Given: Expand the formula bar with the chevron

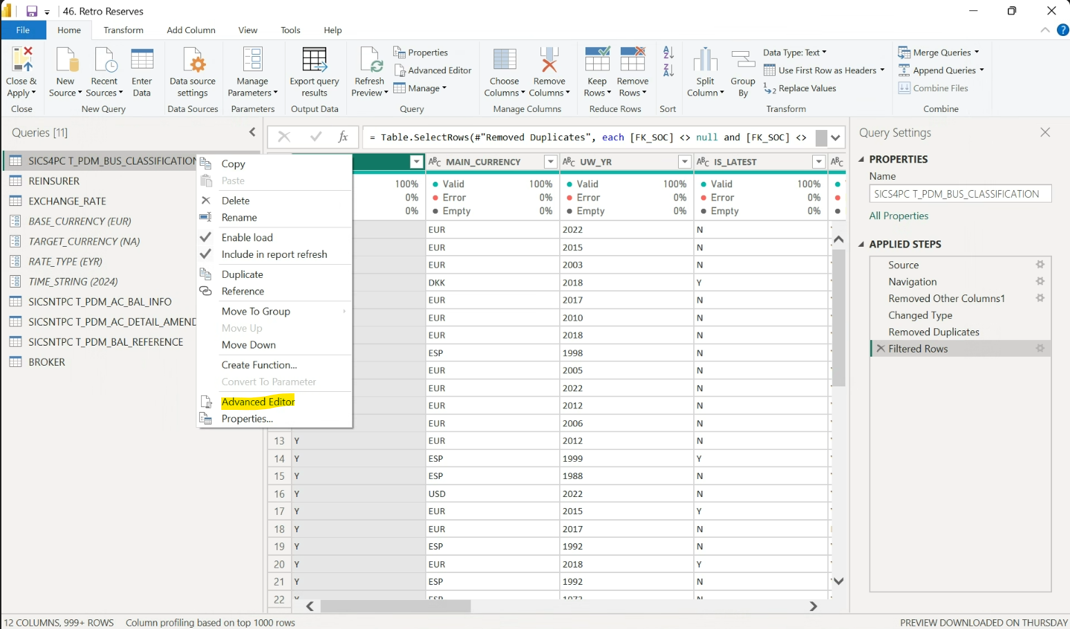Looking at the screenshot, I should click(x=836, y=138).
